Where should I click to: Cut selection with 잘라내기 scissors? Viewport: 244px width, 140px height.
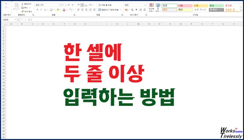(26, 4)
